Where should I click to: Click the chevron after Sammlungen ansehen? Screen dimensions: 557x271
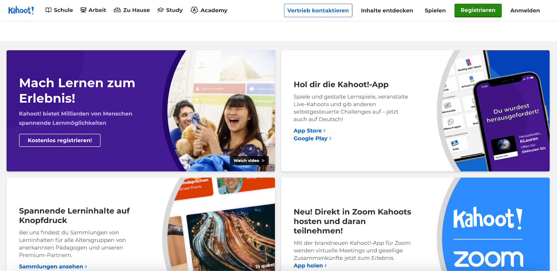pos(86,266)
